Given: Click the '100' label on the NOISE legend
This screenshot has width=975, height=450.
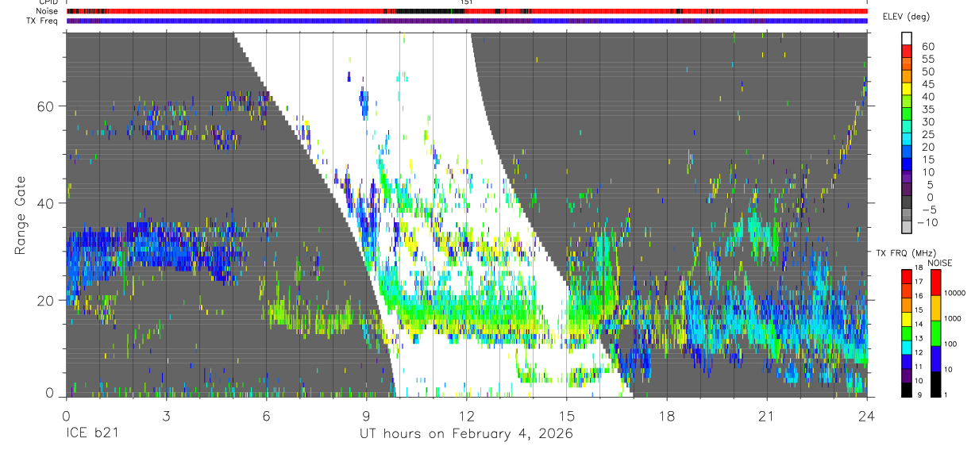Looking at the screenshot, I should click(x=950, y=344).
